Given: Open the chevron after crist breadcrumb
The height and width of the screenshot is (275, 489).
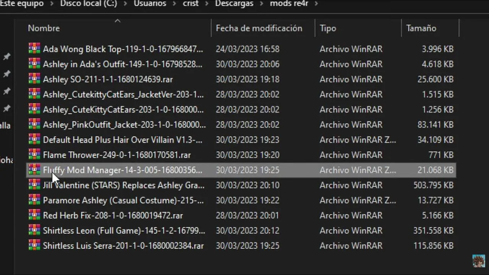Looking at the screenshot, I should click(x=207, y=4).
